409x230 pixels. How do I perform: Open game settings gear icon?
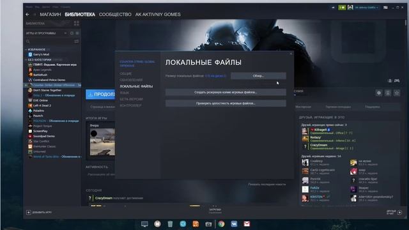[379, 93]
